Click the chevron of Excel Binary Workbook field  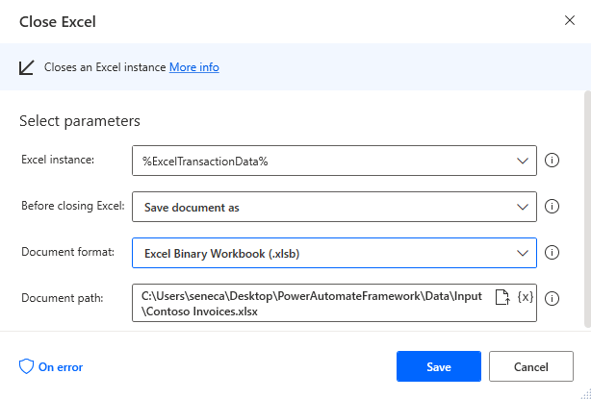523,253
